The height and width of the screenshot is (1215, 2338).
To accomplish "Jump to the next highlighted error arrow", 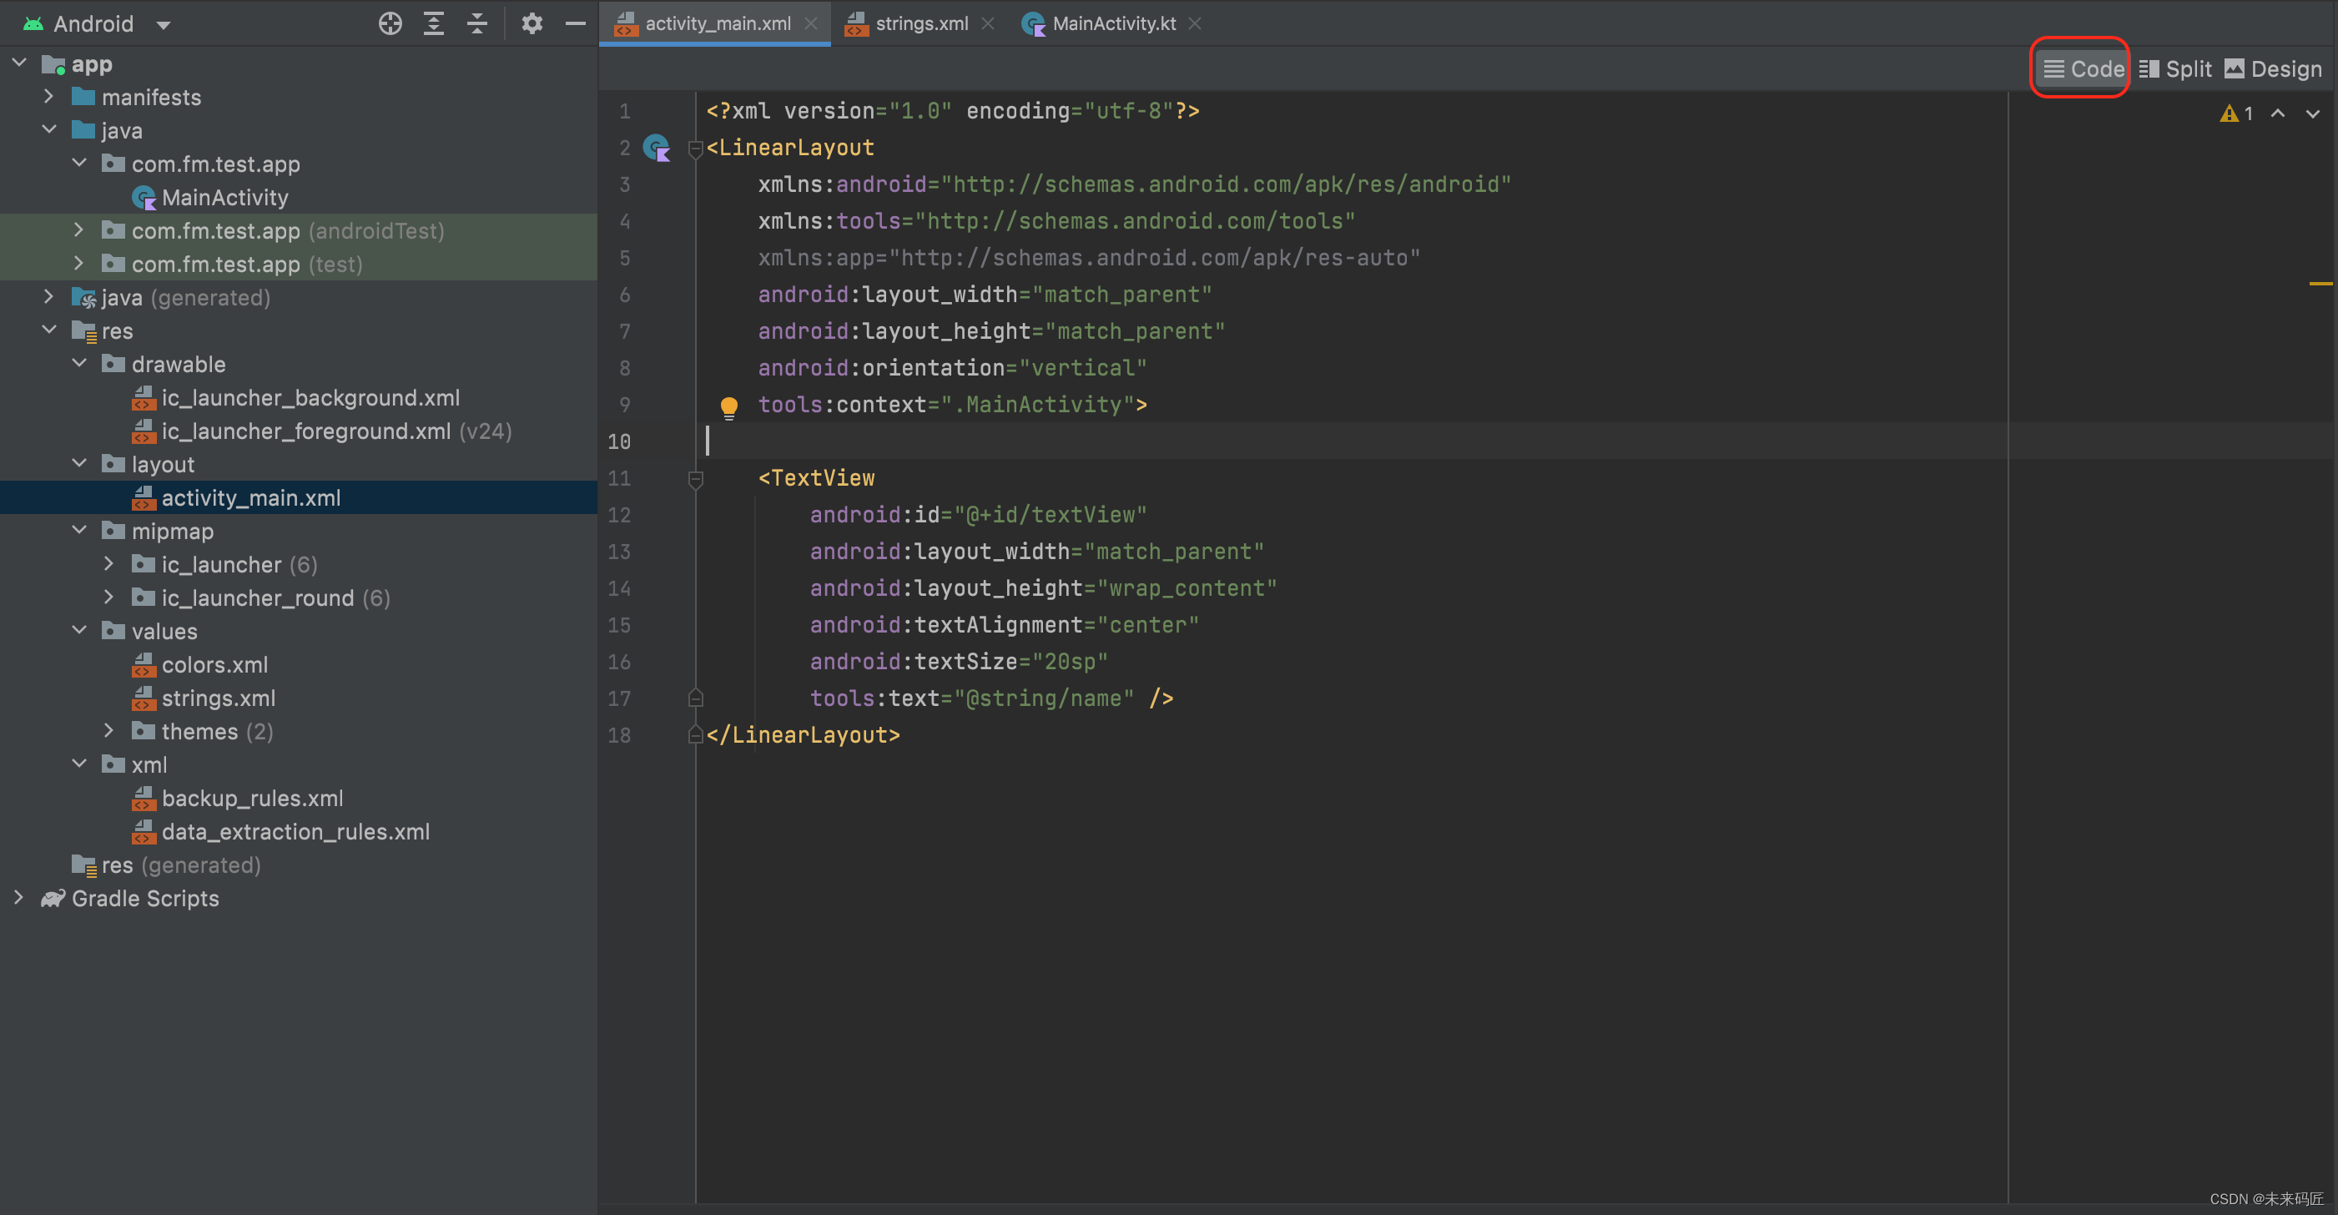I will tap(2313, 113).
